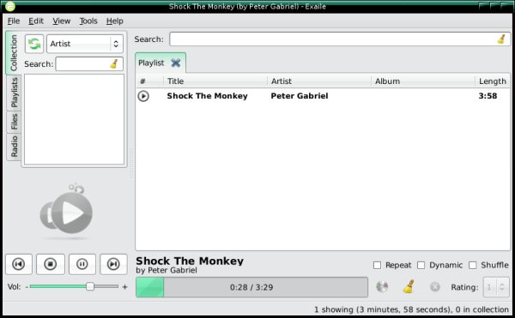Viewport: 515px width, 318px height.
Task: Focus the main playlist Search field
Action: coord(340,39)
